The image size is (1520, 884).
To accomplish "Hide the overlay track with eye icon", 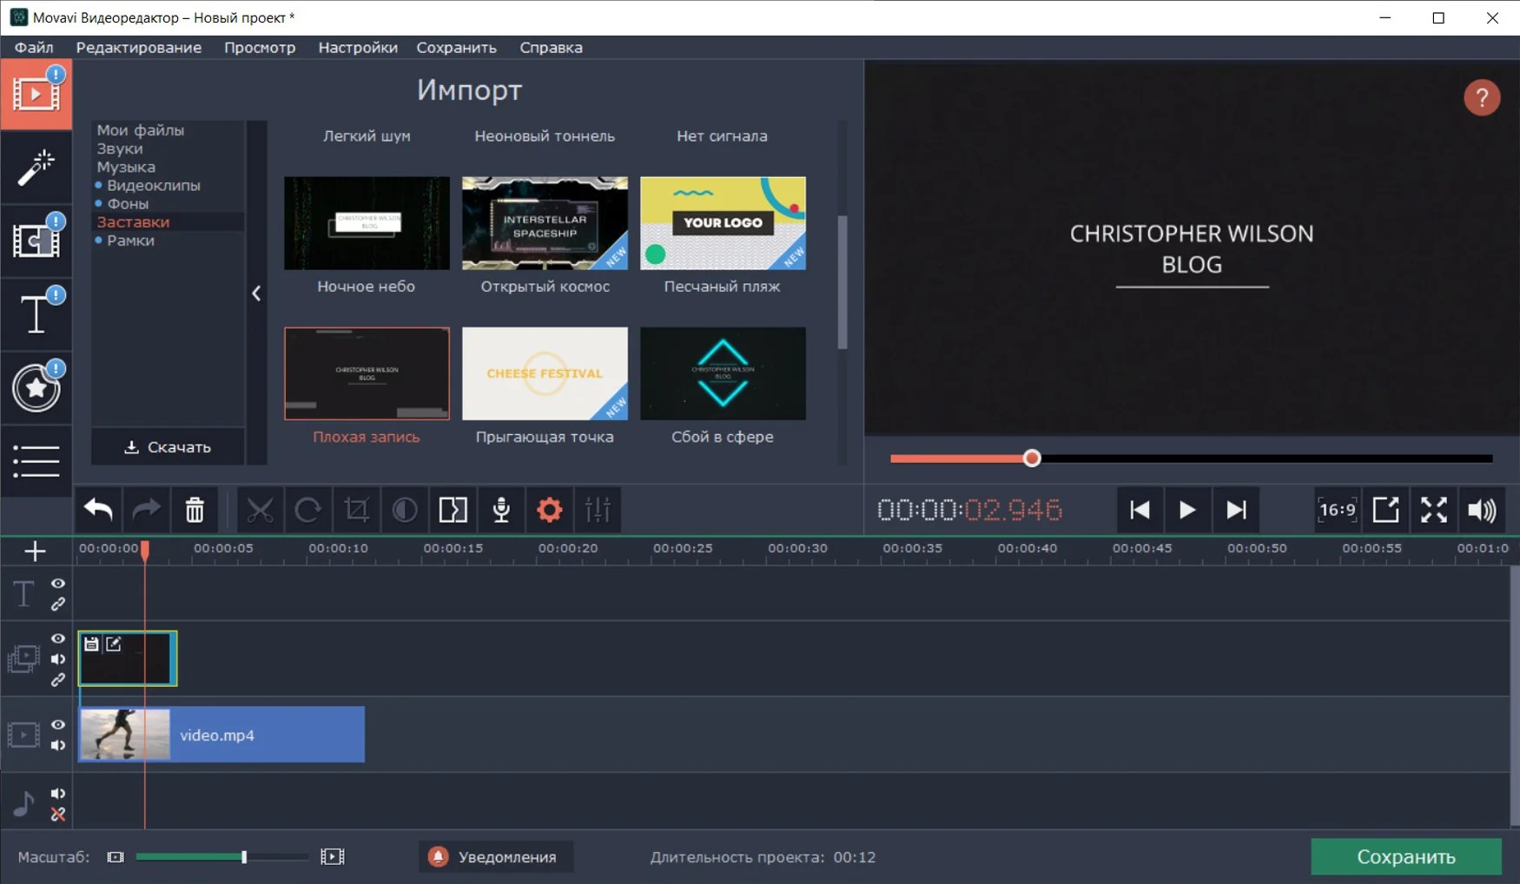I will click(58, 638).
